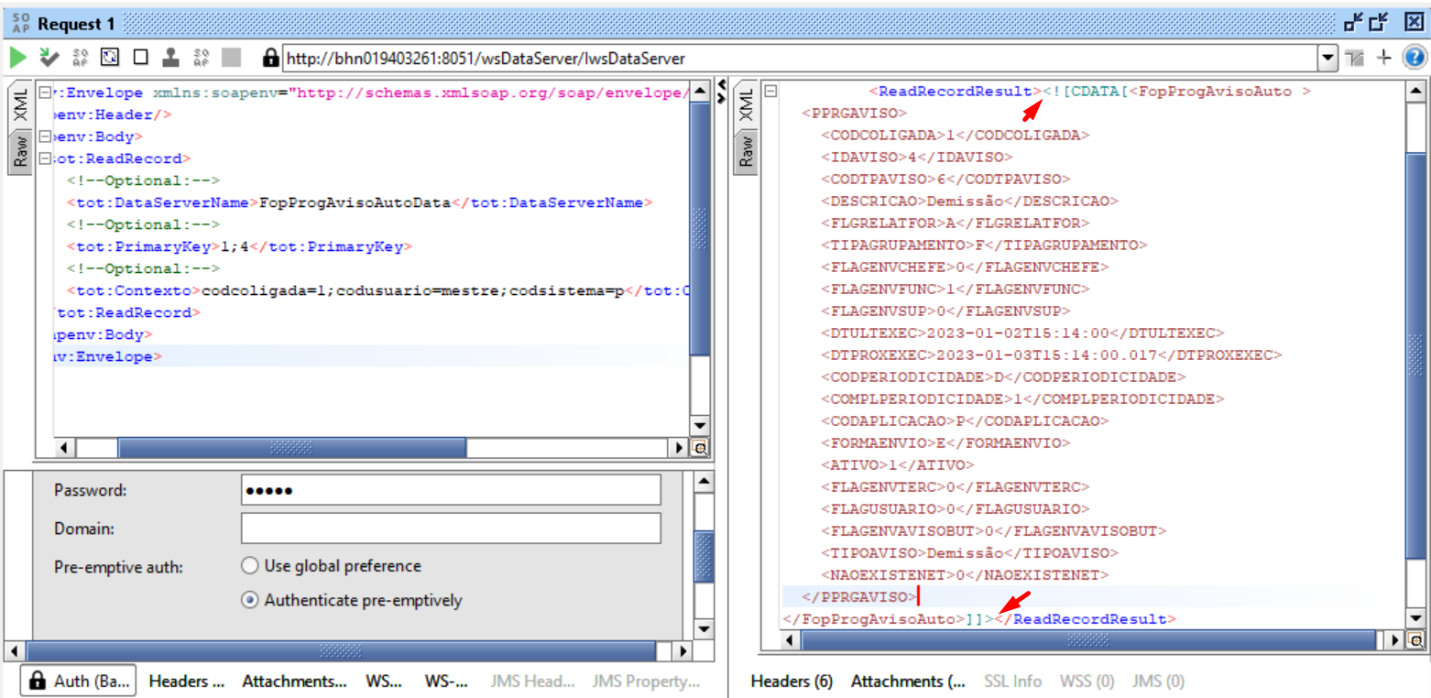
Task: Open the response Attachments tab
Action: (x=908, y=681)
